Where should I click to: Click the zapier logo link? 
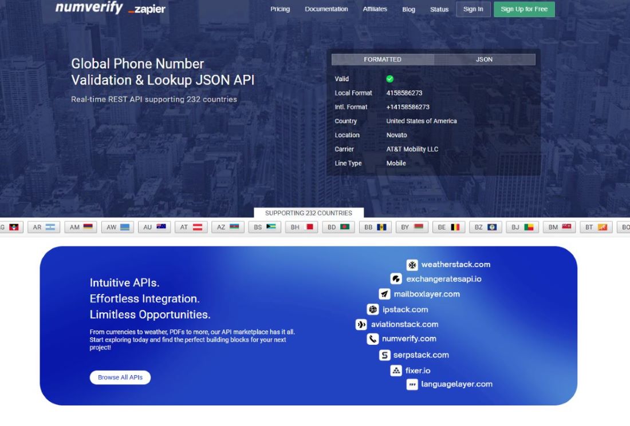point(147,10)
